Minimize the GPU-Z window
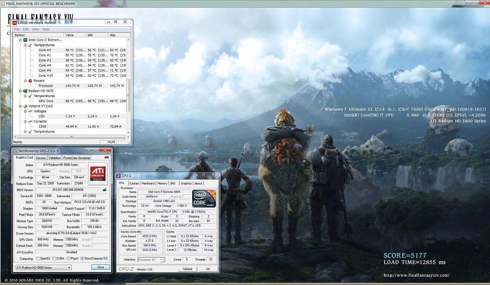This screenshot has width=490, height=285. point(88,150)
